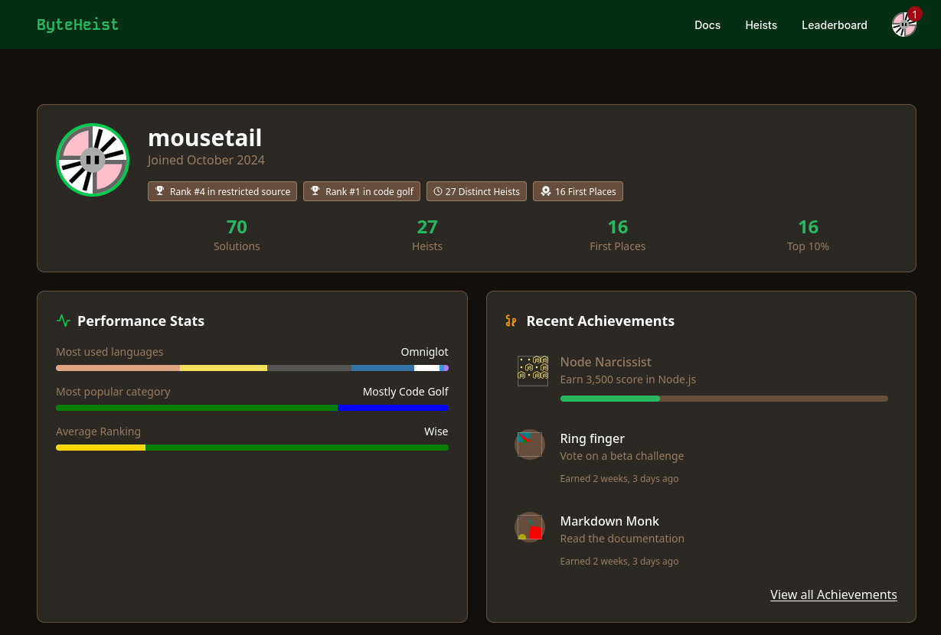Click the Node Narcissist achievement icon

(532, 370)
